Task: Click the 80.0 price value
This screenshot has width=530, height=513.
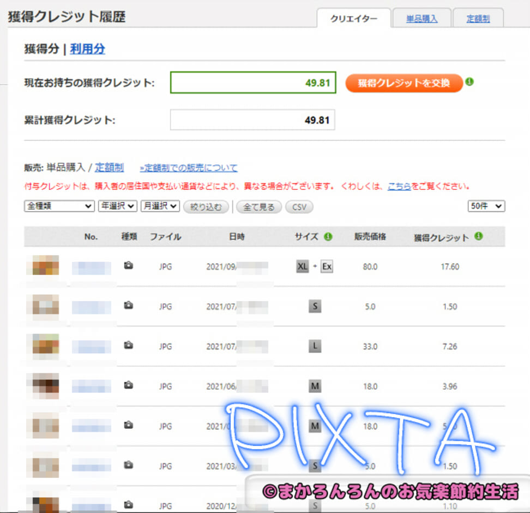Action: tap(370, 267)
